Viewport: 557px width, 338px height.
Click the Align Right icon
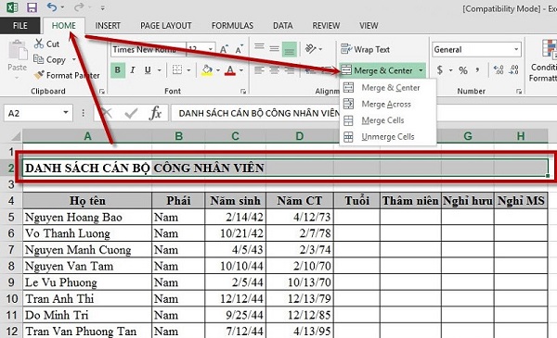[x=289, y=70]
